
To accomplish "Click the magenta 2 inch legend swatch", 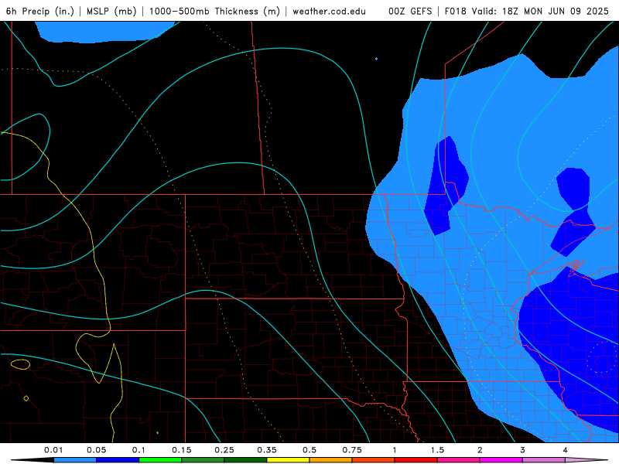I will tap(501, 460).
